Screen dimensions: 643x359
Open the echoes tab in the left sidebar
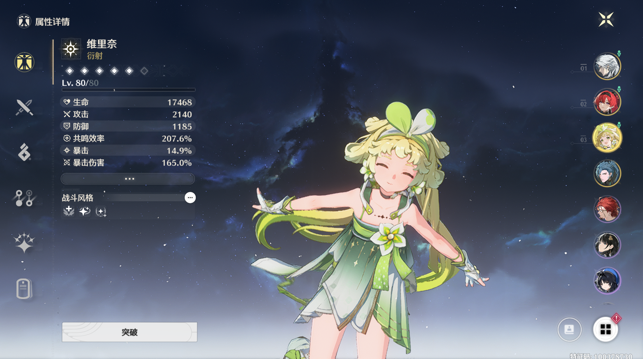tap(24, 152)
